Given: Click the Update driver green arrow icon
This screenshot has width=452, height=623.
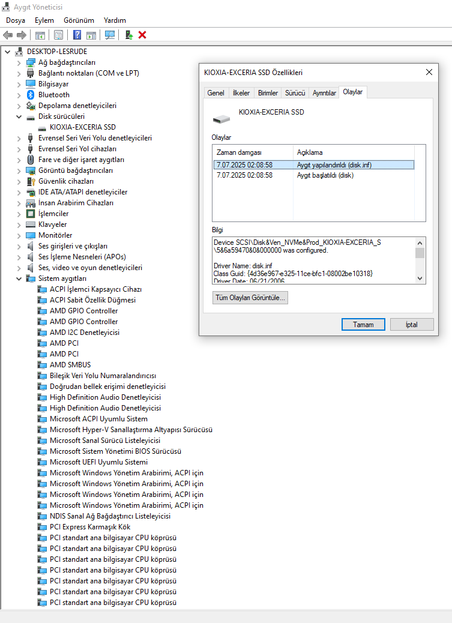Looking at the screenshot, I should (129, 35).
